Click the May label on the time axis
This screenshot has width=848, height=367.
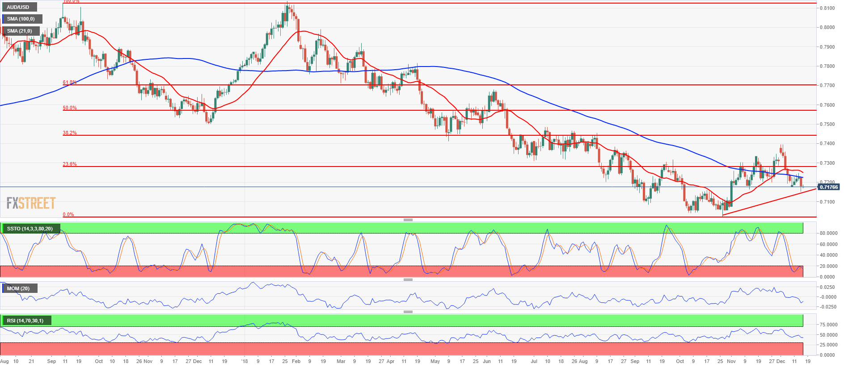(x=435, y=361)
